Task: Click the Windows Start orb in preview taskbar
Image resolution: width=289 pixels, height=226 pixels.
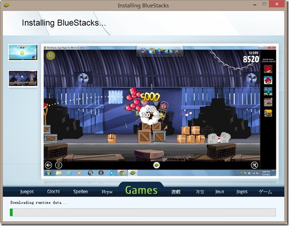Action: 48,173
